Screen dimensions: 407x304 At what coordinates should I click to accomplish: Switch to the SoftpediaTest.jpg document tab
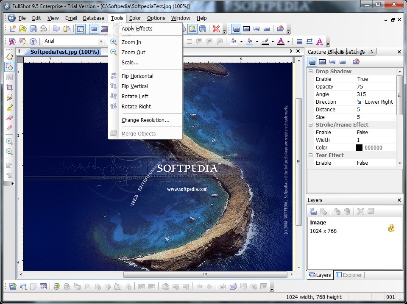64,52
